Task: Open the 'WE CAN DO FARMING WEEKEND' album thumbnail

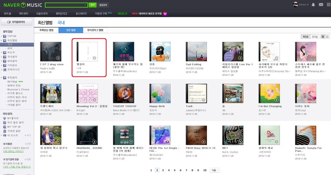Action: point(51,93)
